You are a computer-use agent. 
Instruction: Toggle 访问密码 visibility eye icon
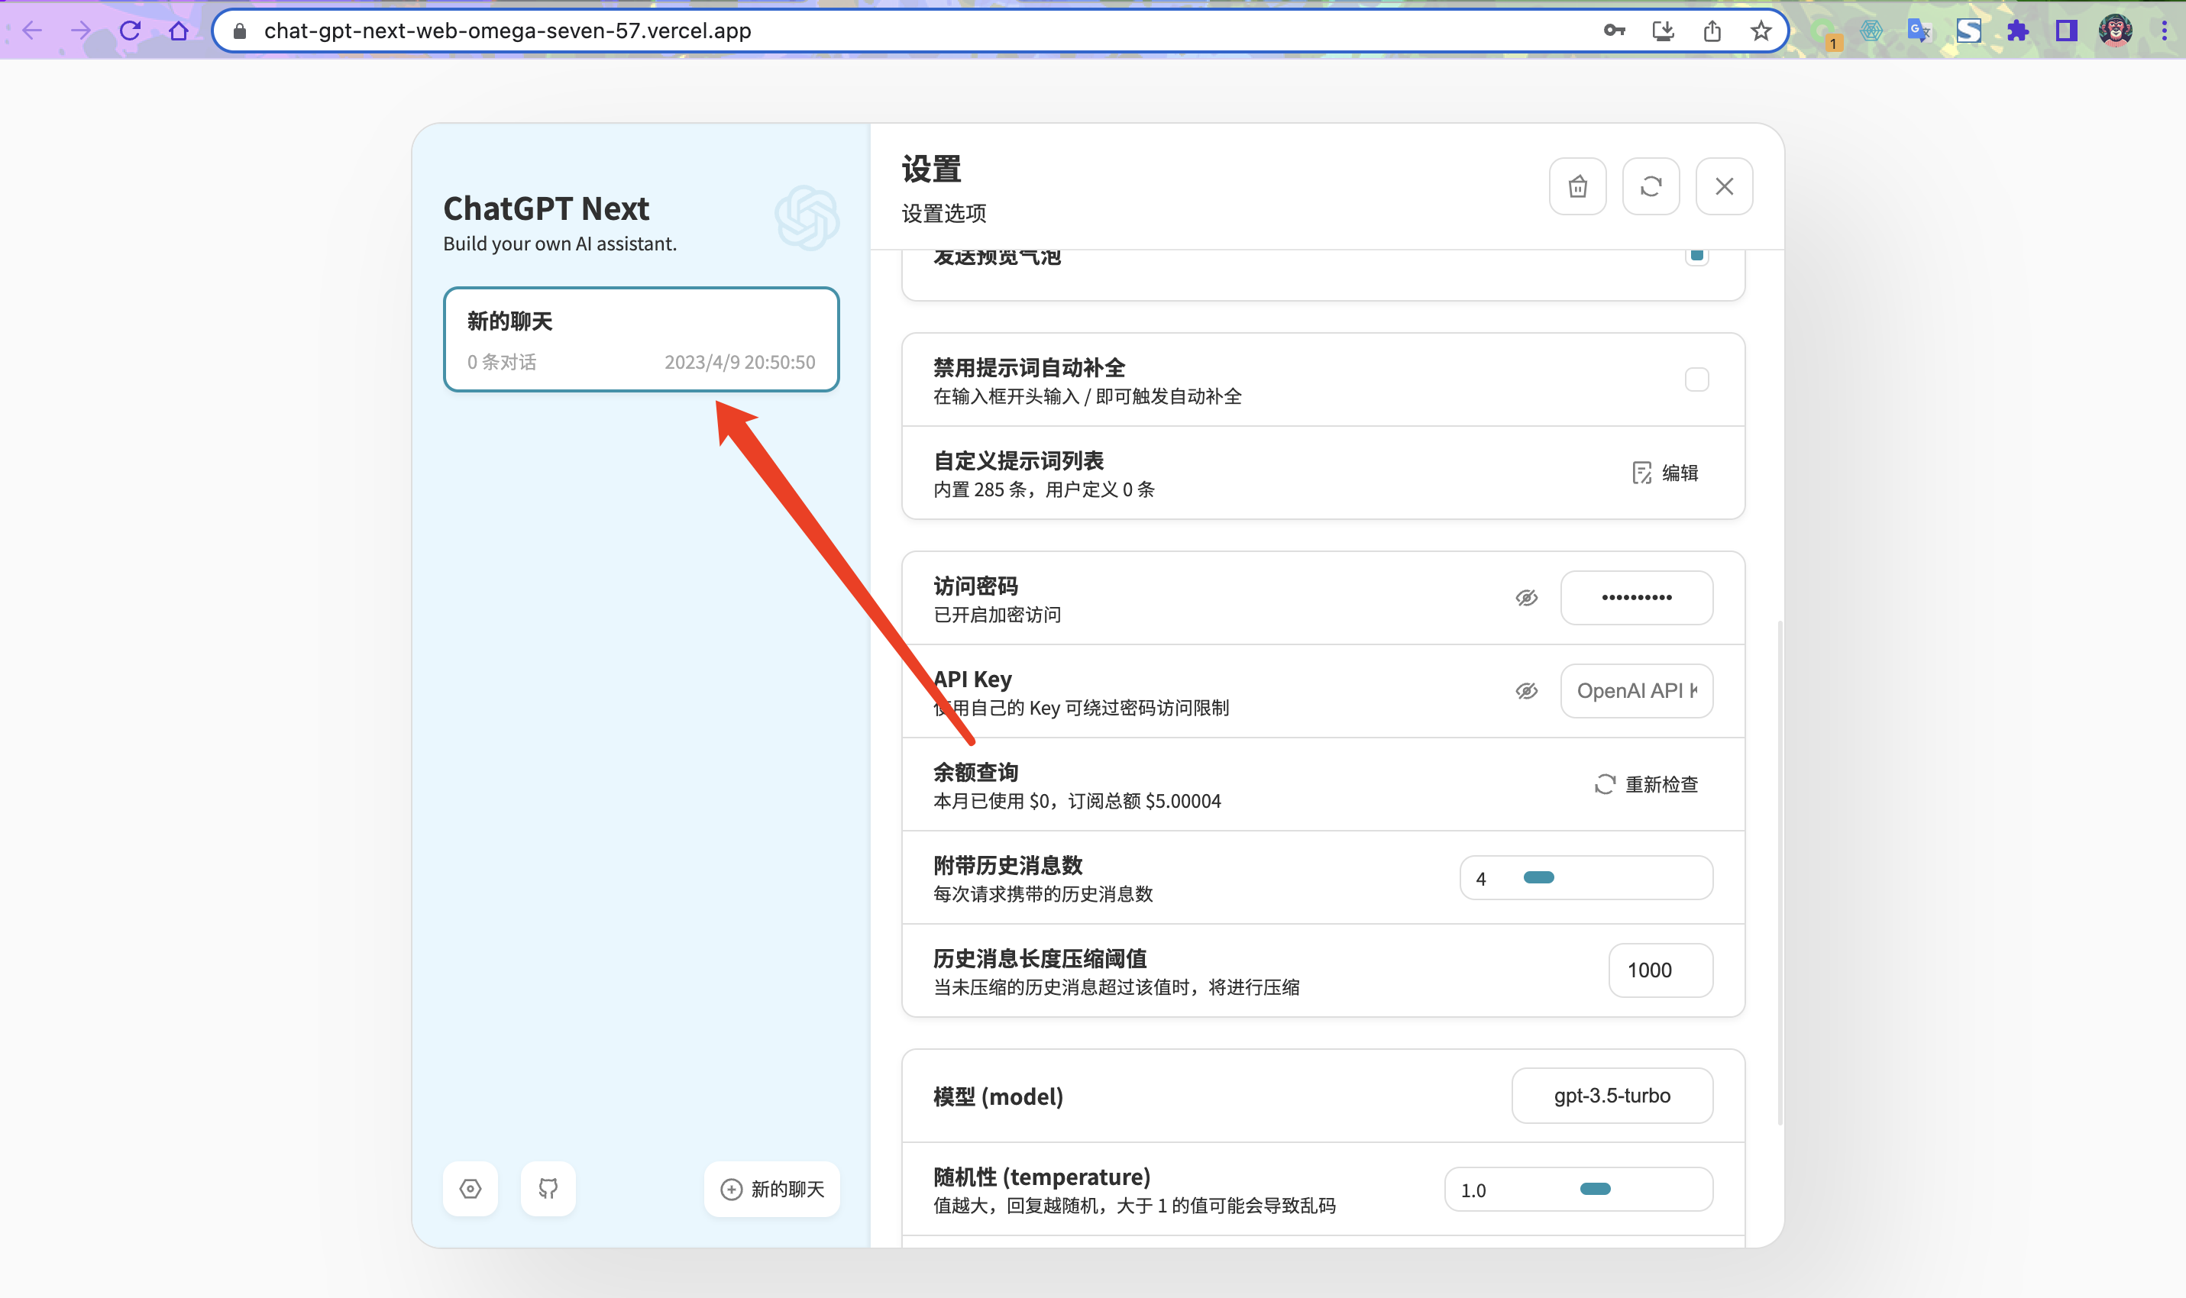point(1526,599)
